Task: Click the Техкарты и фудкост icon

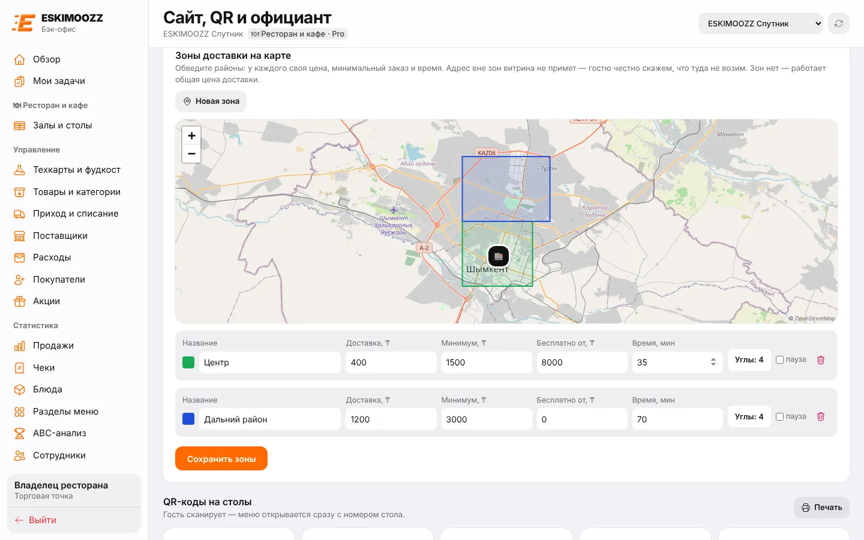Action: (20, 170)
